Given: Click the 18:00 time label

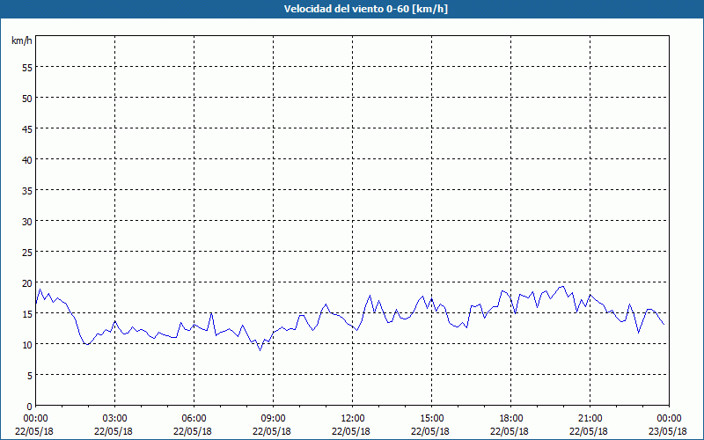Looking at the screenshot, I should (x=511, y=419).
